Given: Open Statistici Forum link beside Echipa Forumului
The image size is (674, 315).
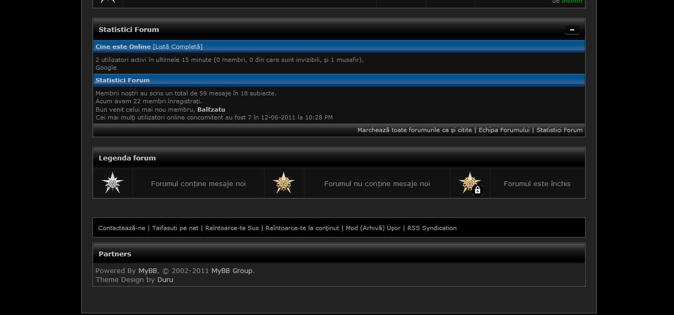Looking at the screenshot, I should click(559, 130).
